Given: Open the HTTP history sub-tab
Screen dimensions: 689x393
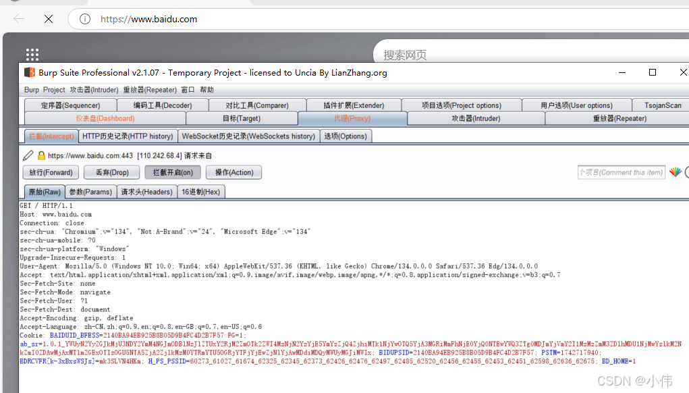Looking at the screenshot, I should point(128,136).
